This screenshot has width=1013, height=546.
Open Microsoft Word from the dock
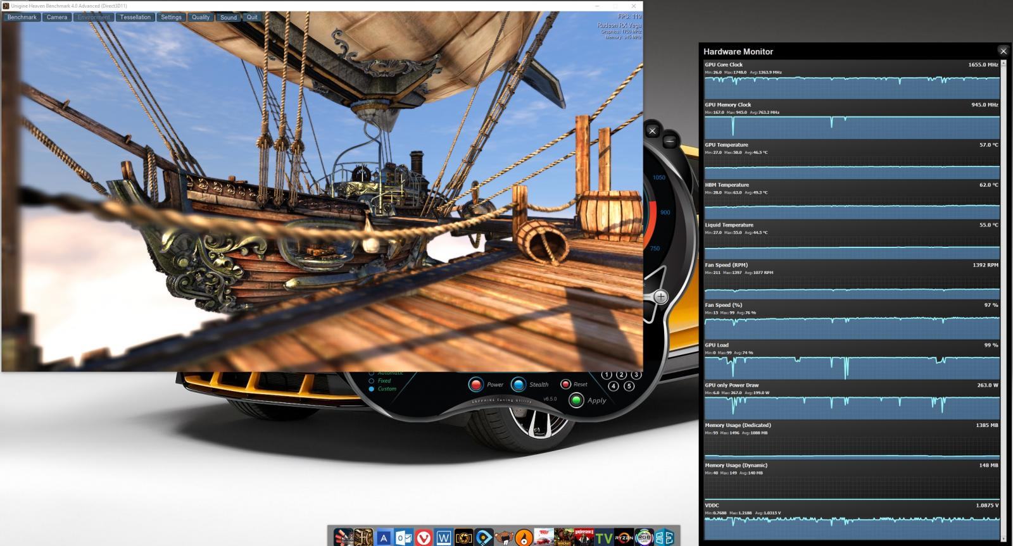point(444,538)
